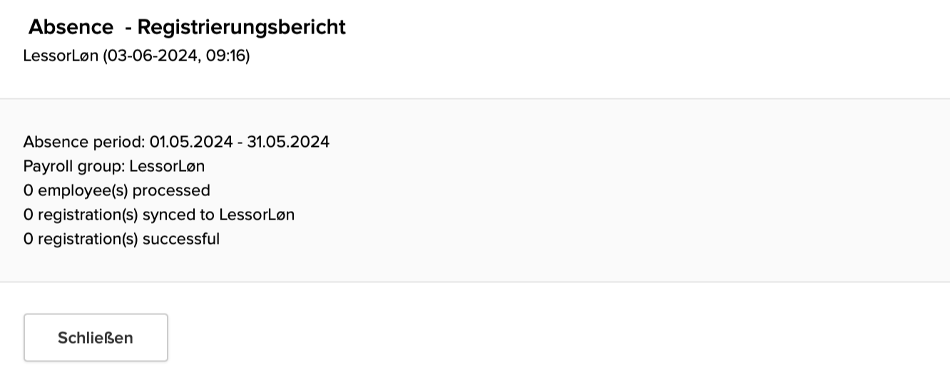
Task: Click the Schließen button
Action: pyautogui.click(x=96, y=338)
